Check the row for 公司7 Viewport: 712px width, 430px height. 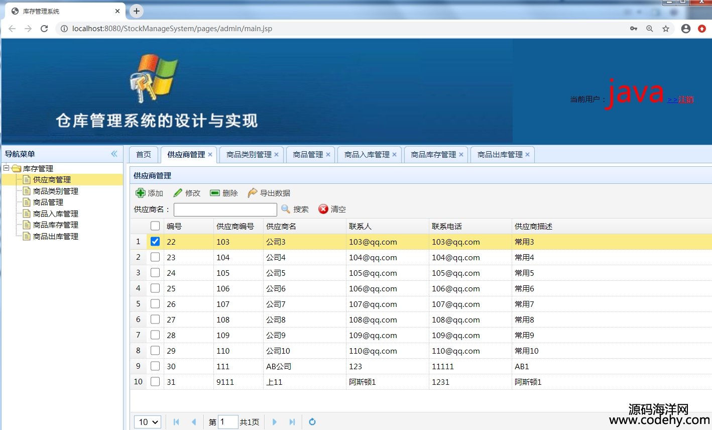155,304
